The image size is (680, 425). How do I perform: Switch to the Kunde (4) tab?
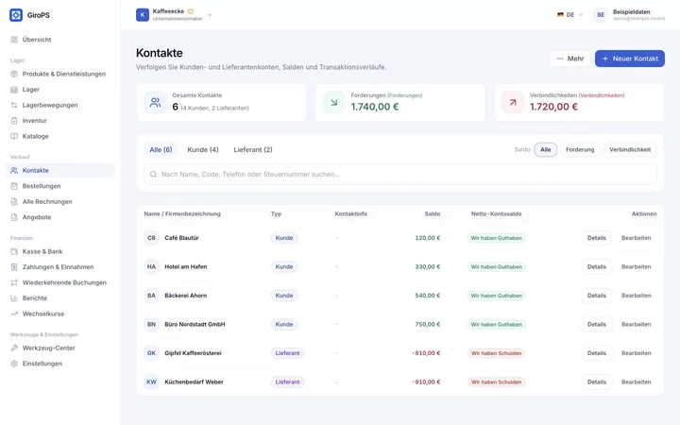203,149
